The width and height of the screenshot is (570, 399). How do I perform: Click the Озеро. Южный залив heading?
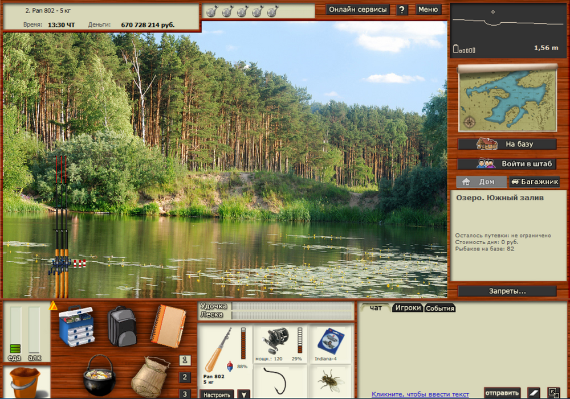tap(500, 198)
